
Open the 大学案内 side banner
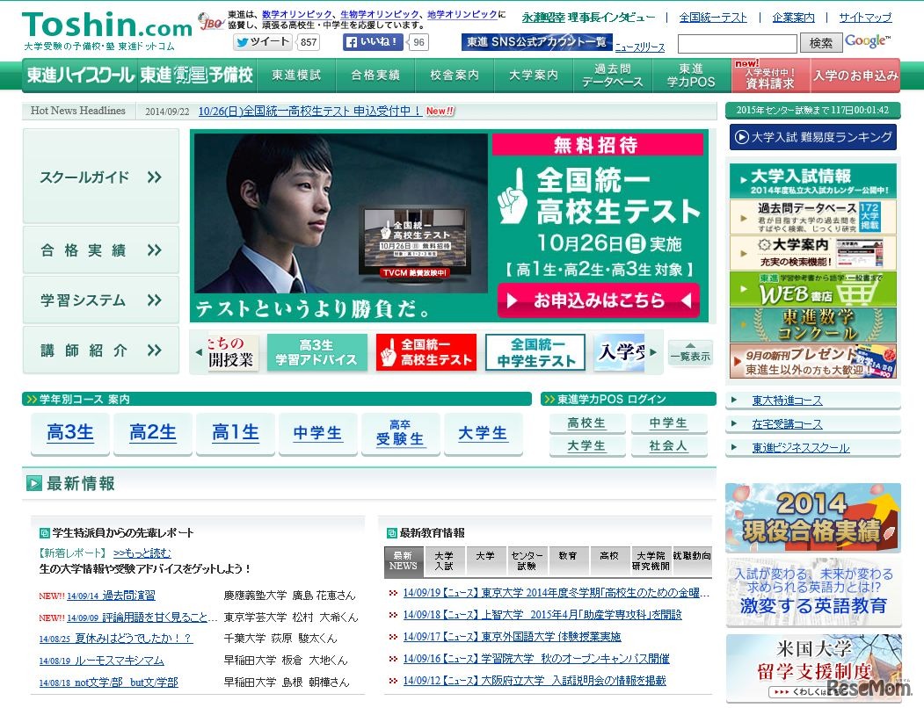(812, 253)
